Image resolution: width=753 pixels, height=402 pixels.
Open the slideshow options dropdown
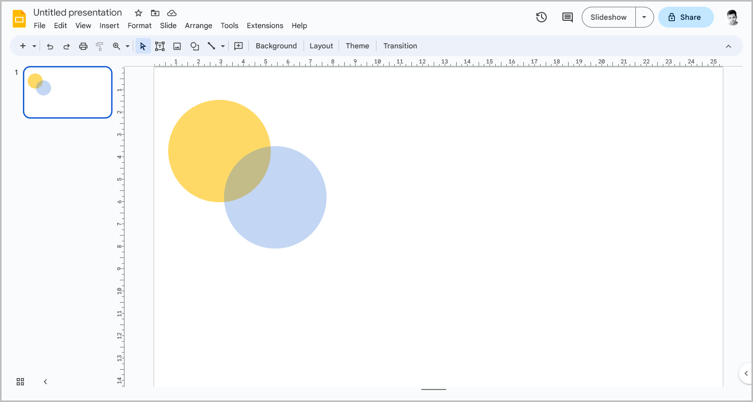click(x=644, y=17)
